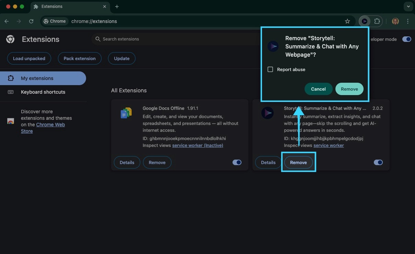Expand the tab search dropdown arrow
Image resolution: width=415 pixels, height=254 pixels.
pos(408,7)
